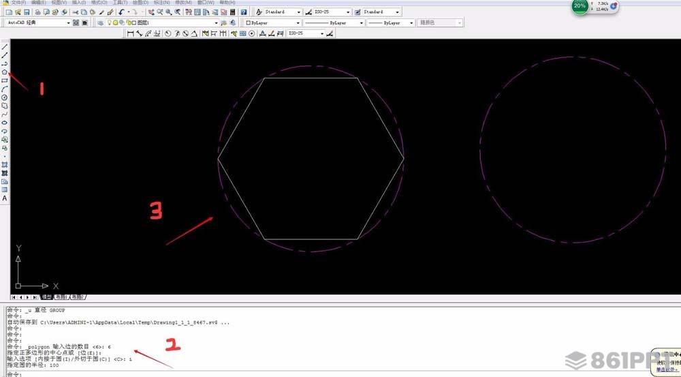Select the Revision Cloud tool
This screenshot has height=377, width=681.
click(x=4, y=106)
